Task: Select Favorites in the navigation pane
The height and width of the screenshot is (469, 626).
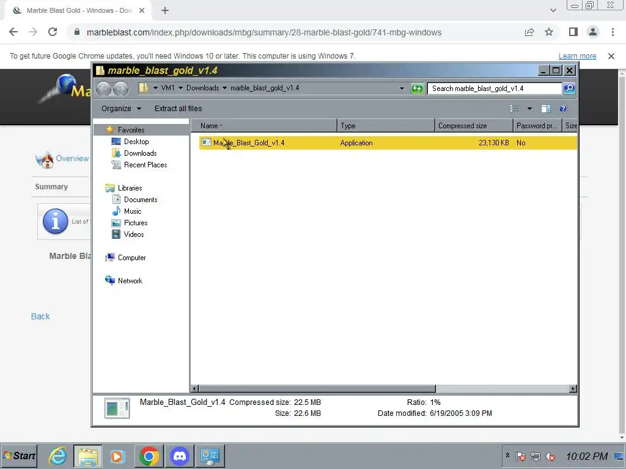Action: click(131, 130)
